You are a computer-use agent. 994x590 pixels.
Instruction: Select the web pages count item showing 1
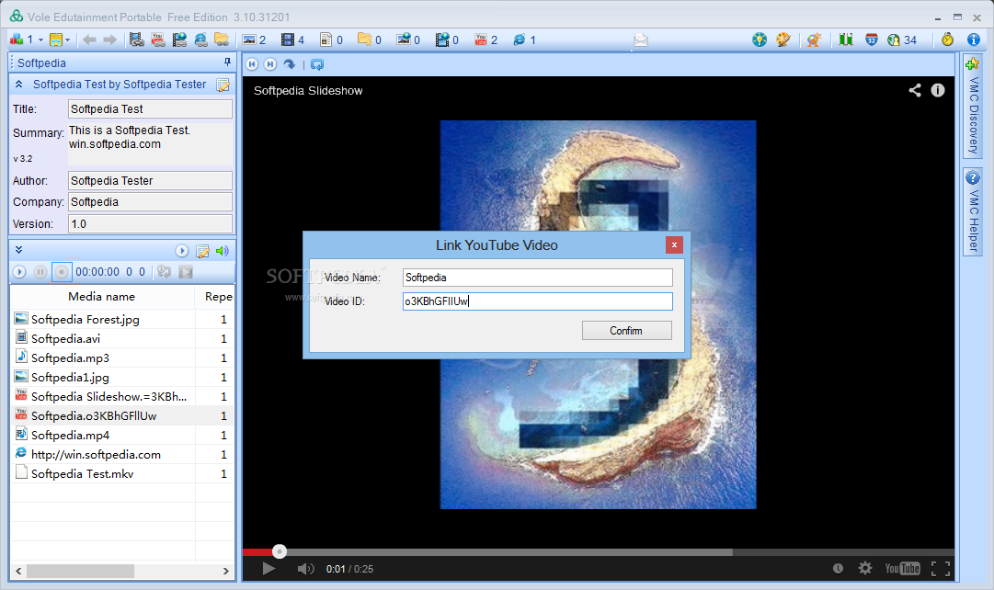pyautogui.click(x=525, y=40)
